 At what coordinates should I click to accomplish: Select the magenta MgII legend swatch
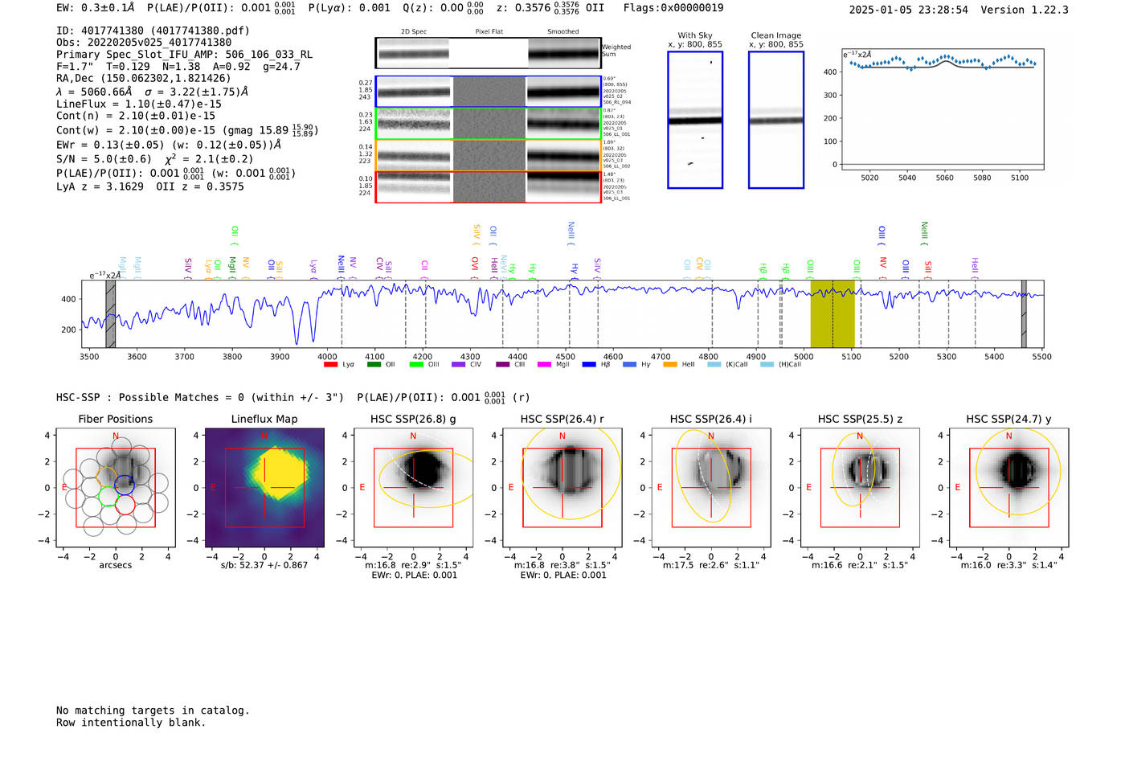[x=544, y=364]
